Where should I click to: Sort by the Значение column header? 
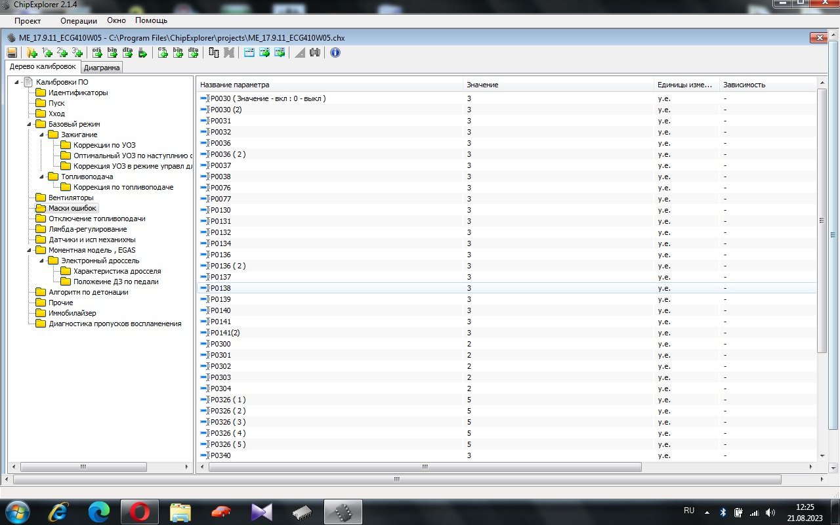tap(482, 85)
